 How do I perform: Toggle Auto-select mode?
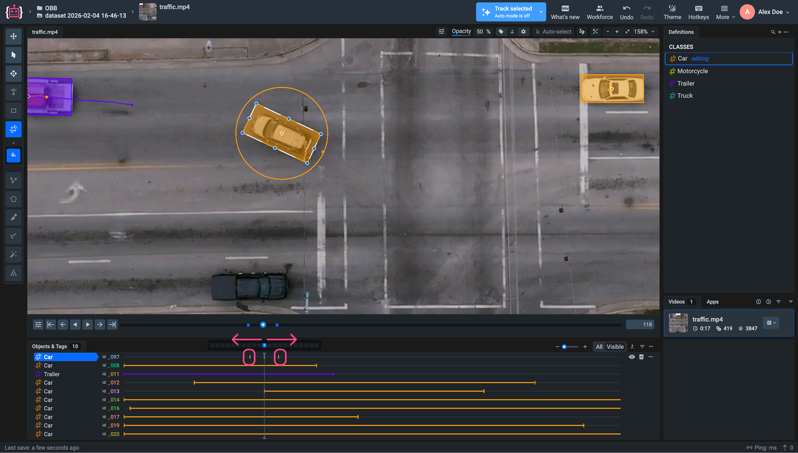553,32
